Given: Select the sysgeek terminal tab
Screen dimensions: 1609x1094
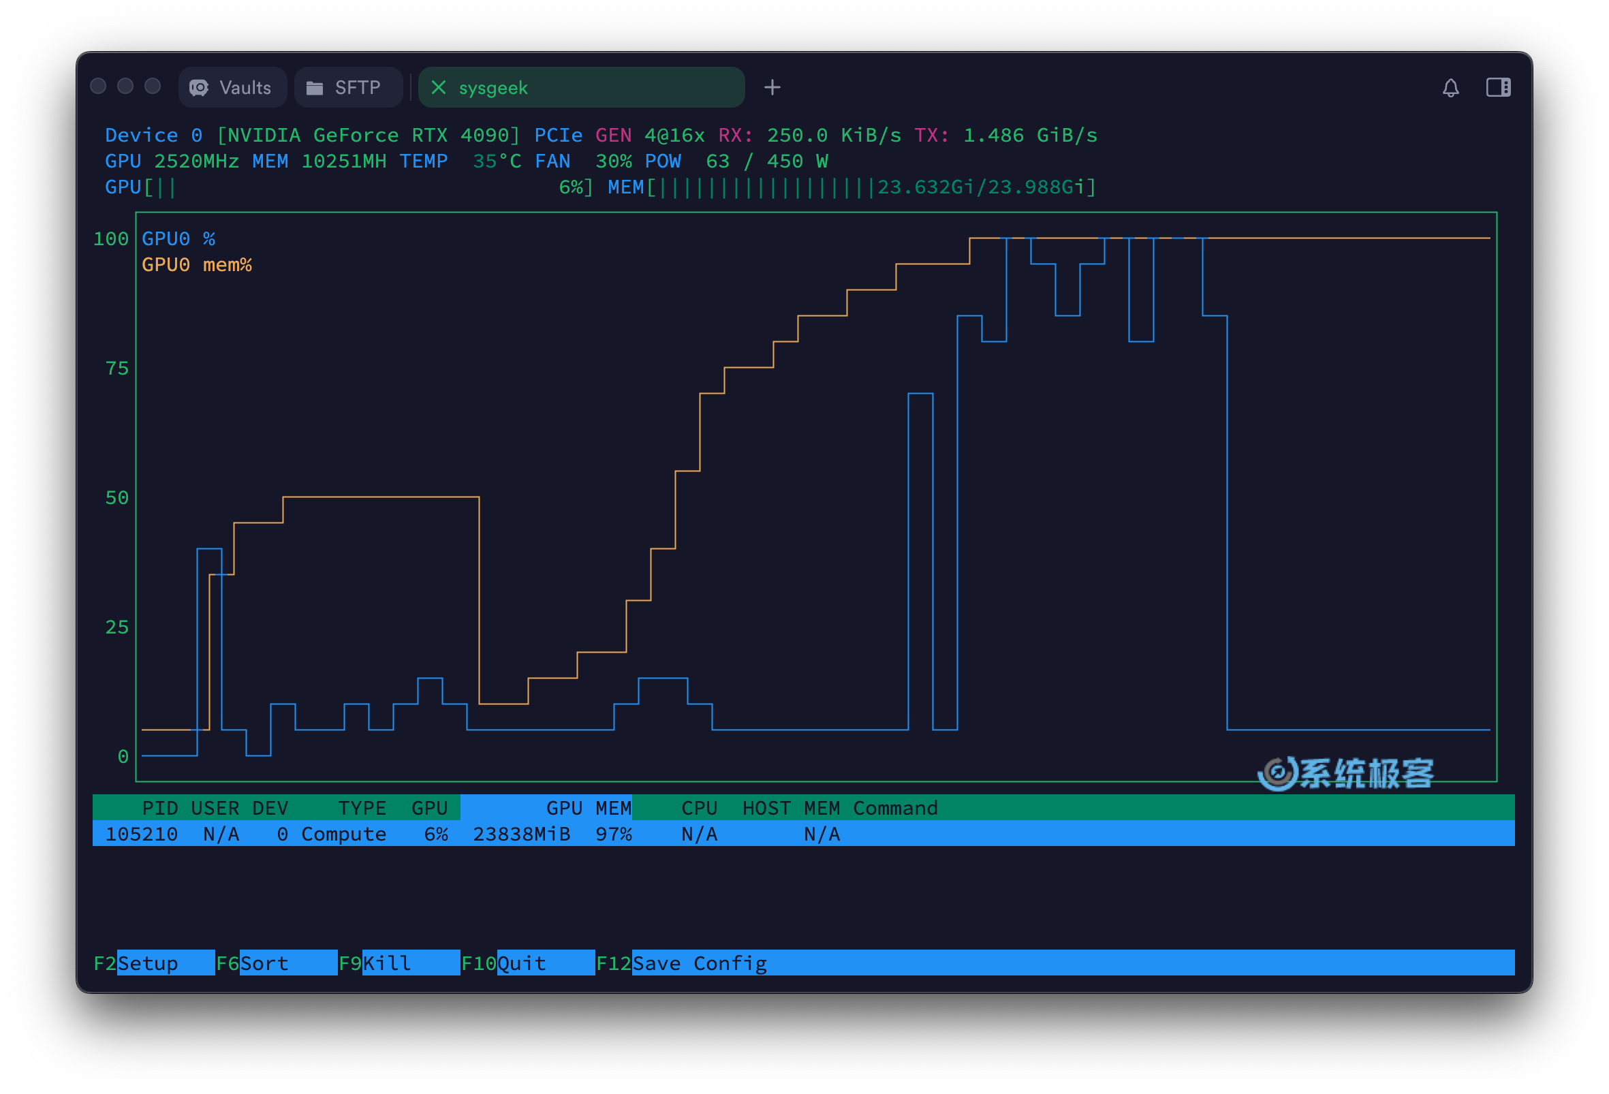Looking at the screenshot, I should pyautogui.click(x=581, y=87).
